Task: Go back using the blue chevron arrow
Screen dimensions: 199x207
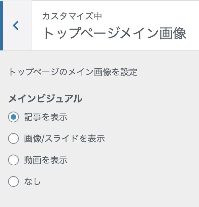Action: 15,26
